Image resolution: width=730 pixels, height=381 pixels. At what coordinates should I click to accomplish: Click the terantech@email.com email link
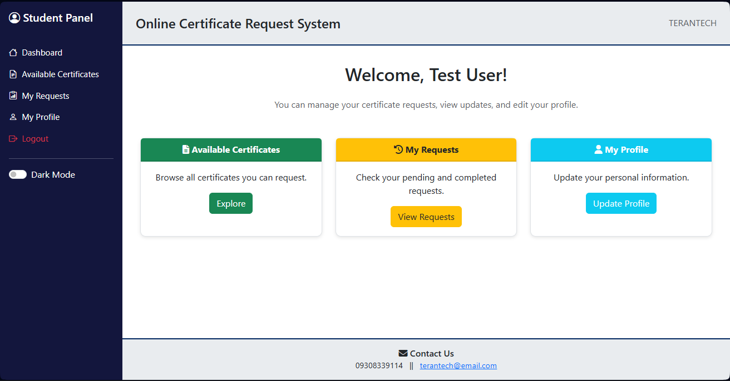(x=458, y=365)
